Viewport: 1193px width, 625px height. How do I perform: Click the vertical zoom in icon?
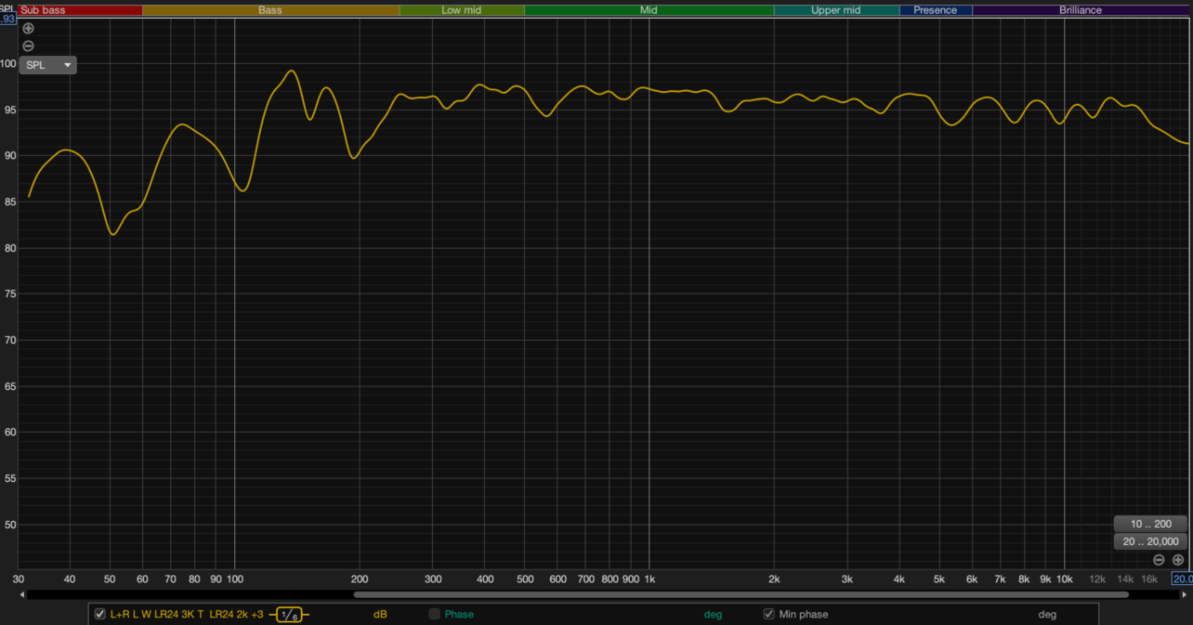(x=28, y=28)
